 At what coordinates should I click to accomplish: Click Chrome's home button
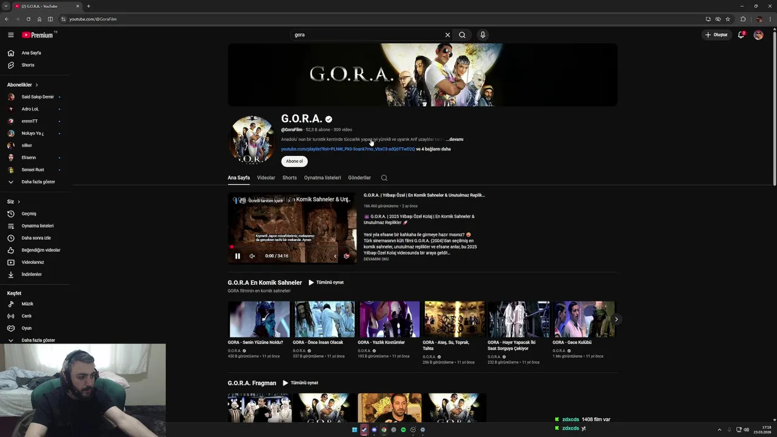39,19
